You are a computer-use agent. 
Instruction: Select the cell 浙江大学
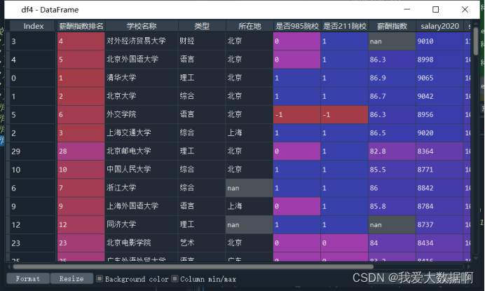[x=142, y=188]
